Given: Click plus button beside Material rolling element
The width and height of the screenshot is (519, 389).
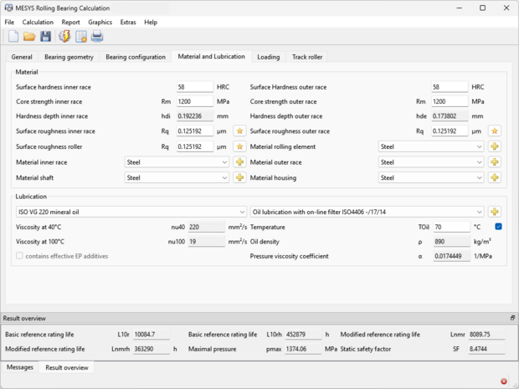Looking at the screenshot, I should [495, 146].
